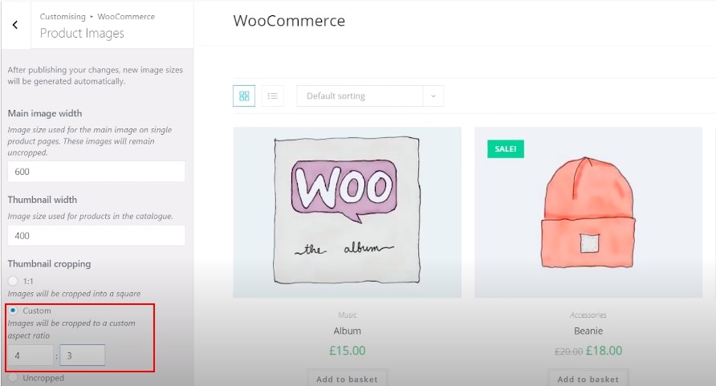
Task: Click the green SALE! badge on Beanie
Action: tap(506, 148)
